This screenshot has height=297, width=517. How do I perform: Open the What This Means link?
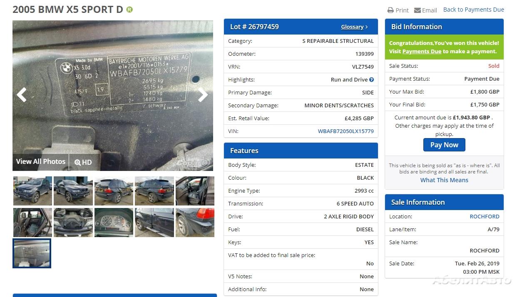444,180
